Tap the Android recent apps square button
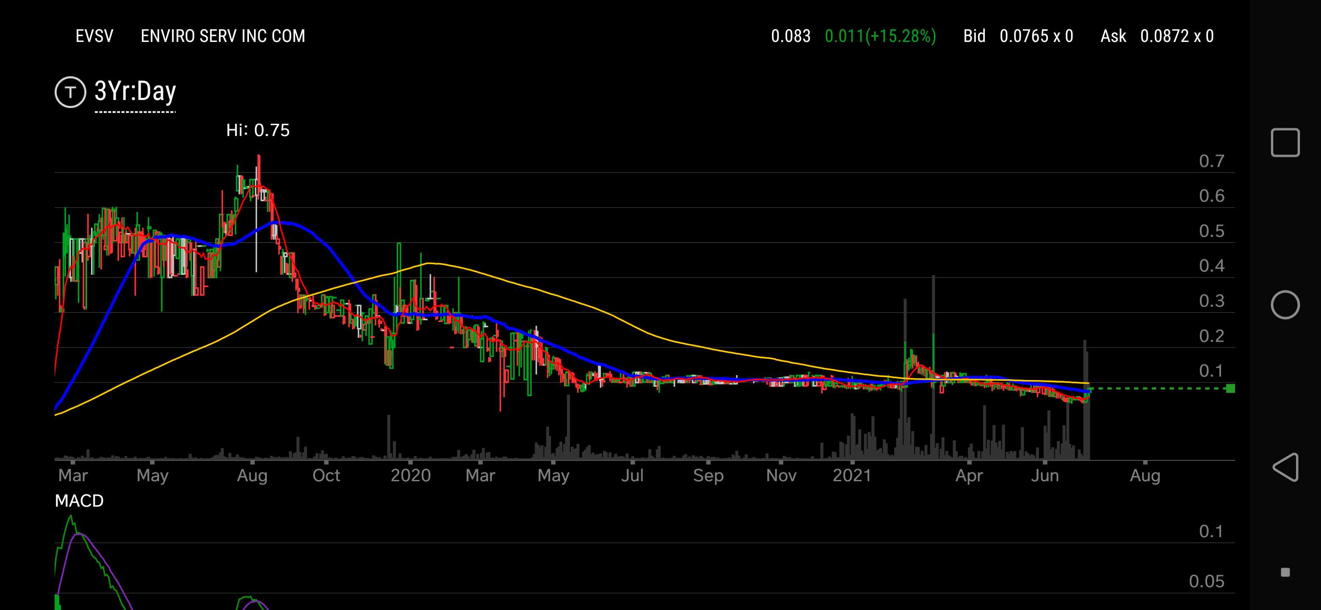 1285,143
